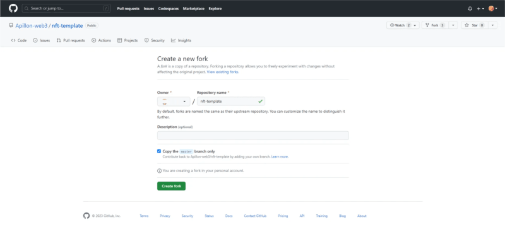Open the Contact GitHub footer link
This screenshot has width=505, height=239.
point(255,216)
